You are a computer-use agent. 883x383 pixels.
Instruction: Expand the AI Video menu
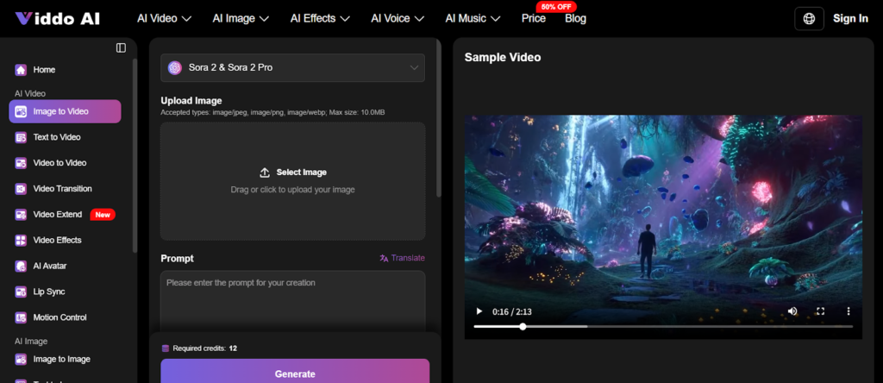[x=164, y=18]
